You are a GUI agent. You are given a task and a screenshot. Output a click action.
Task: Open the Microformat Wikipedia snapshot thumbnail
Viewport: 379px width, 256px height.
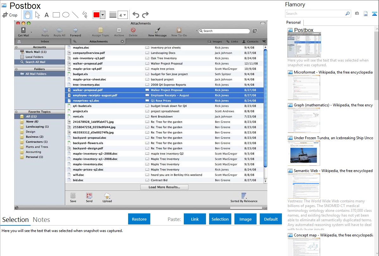tap(304, 87)
